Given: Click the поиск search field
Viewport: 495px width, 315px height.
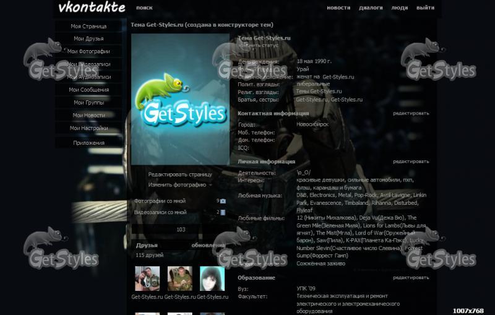Looking at the screenshot, I should click(144, 8).
